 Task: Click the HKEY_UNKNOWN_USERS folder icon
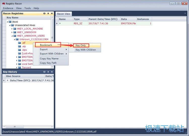click(x=15, y=36)
